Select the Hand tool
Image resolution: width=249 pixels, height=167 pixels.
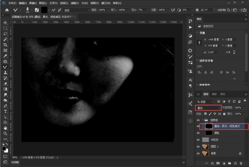point(5,128)
